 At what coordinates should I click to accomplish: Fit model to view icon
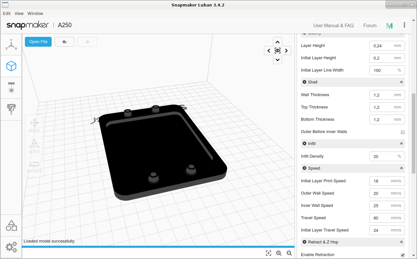268,253
